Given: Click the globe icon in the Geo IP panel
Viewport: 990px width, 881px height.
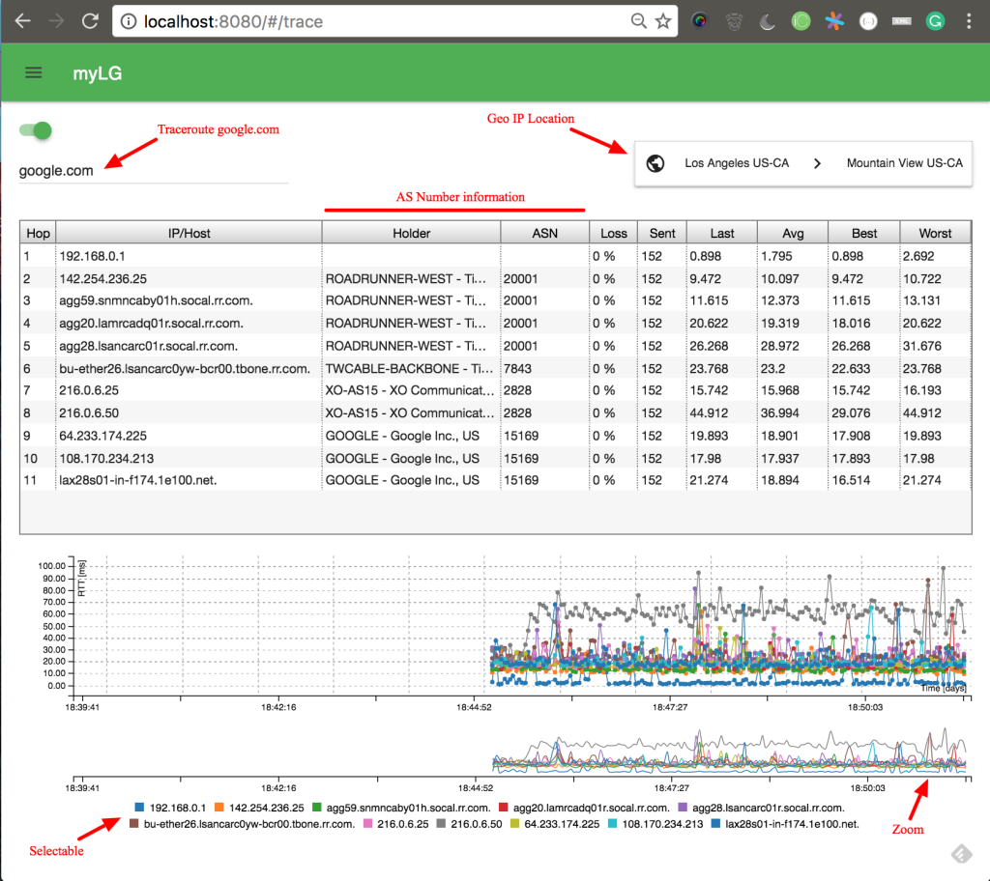Looking at the screenshot, I should point(654,163).
